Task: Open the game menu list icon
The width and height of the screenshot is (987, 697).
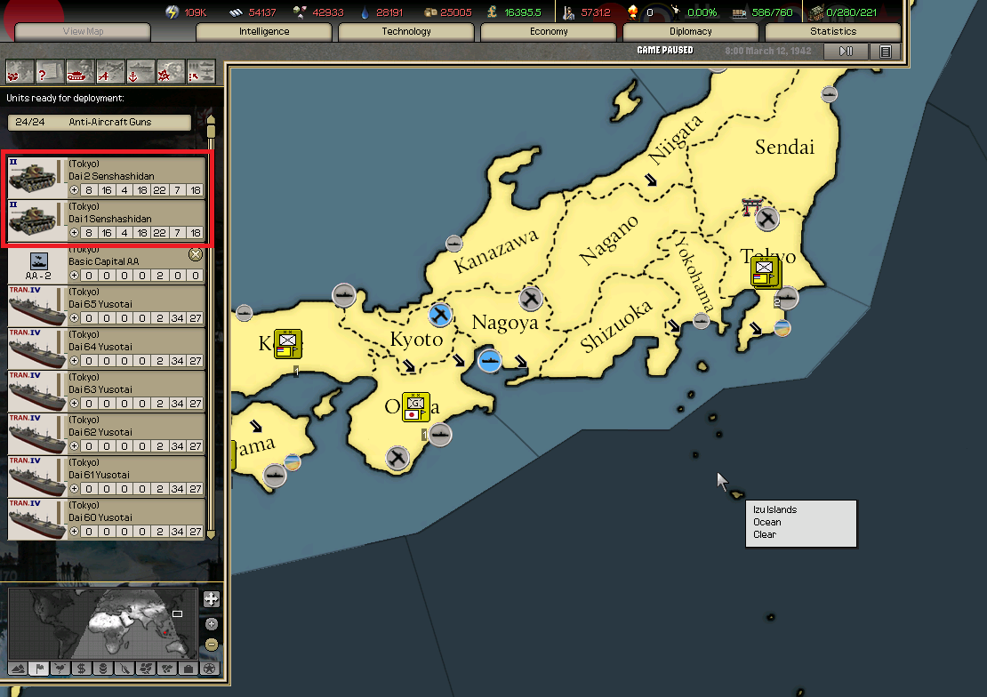Action: 885,52
